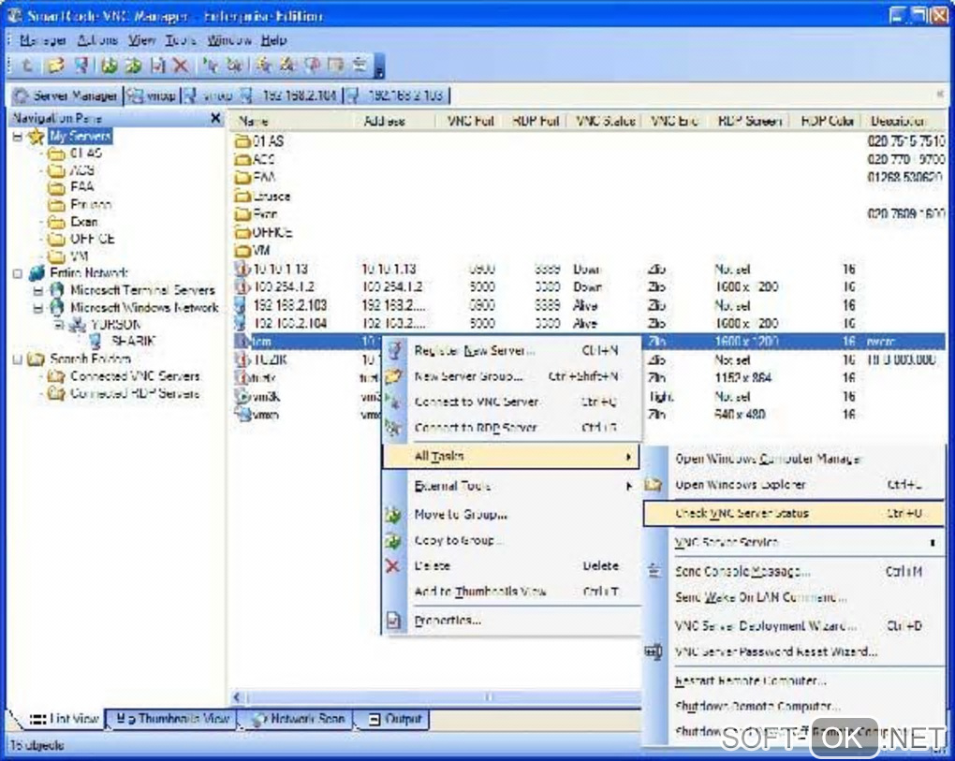Screen dimensions: 955x761
Task: Click the vm3k server icon in list
Action: tap(242, 396)
